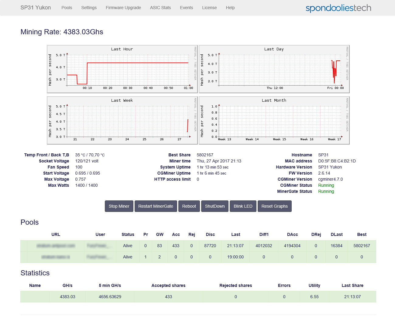Click the Best Share value 5802167
The width and height of the screenshot is (395, 334).
pos(205,155)
